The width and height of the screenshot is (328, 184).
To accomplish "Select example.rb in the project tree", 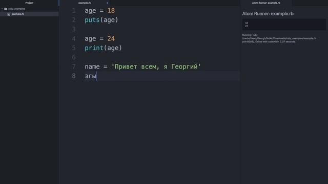I will [x=29, y=14].
